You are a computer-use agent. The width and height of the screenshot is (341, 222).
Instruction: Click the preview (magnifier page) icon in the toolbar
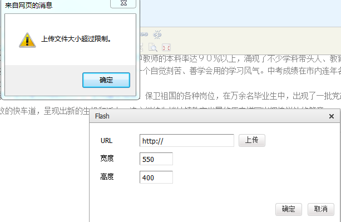[152, 47]
